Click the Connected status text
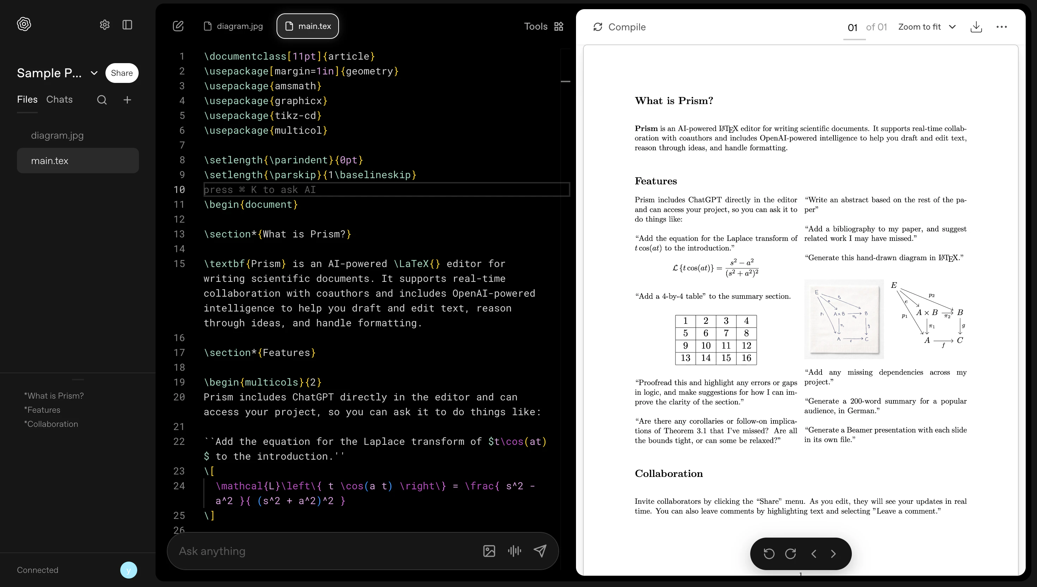1037x587 pixels. pyautogui.click(x=37, y=570)
